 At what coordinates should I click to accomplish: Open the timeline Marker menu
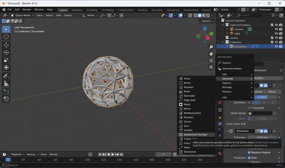click(x=54, y=154)
